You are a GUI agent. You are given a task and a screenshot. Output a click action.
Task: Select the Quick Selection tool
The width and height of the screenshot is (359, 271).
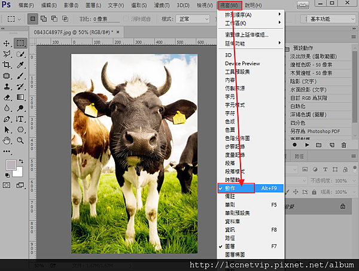[20, 54]
